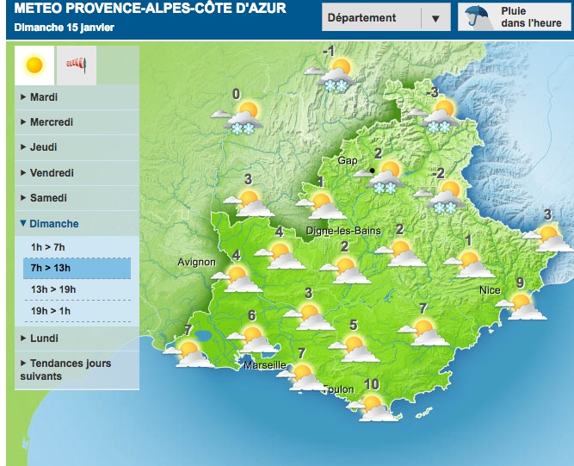Click the snow icon showing -1
Viewport: 574px width, 466px height.
pyautogui.click(x=331, y=75)
